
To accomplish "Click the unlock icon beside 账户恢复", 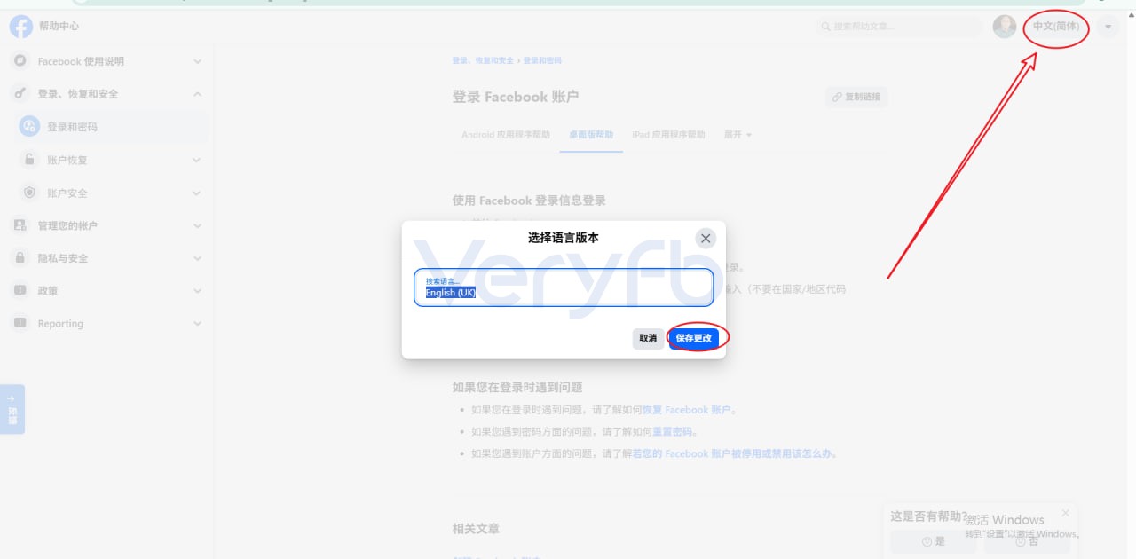I will (29, 160).
